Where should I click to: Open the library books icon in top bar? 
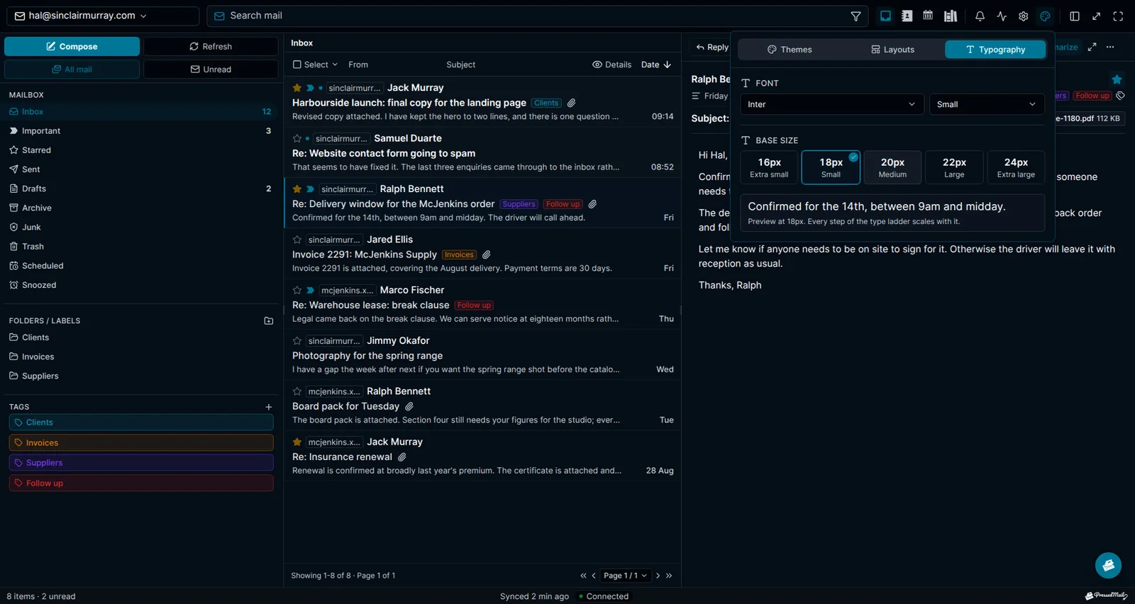tap(951, 16)
